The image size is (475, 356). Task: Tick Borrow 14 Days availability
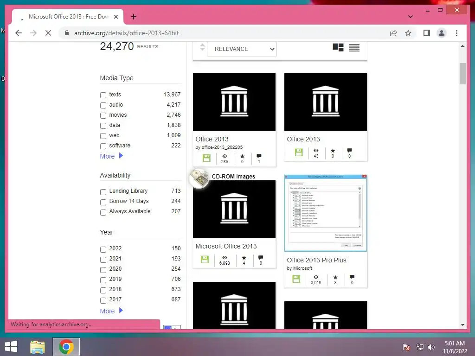103,202
